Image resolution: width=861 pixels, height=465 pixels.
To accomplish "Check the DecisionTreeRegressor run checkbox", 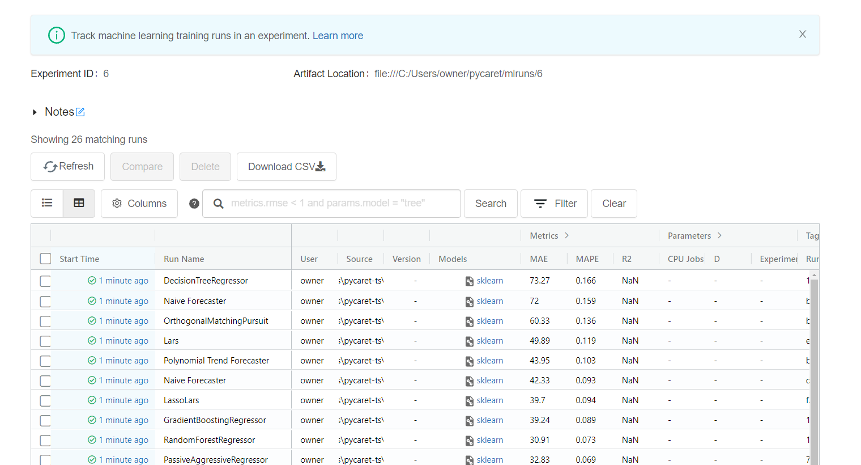I will [x=45, y=280].
